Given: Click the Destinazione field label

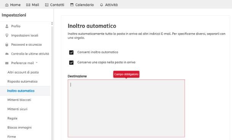Looking at the screenshot, I should (x=77, y=76).
